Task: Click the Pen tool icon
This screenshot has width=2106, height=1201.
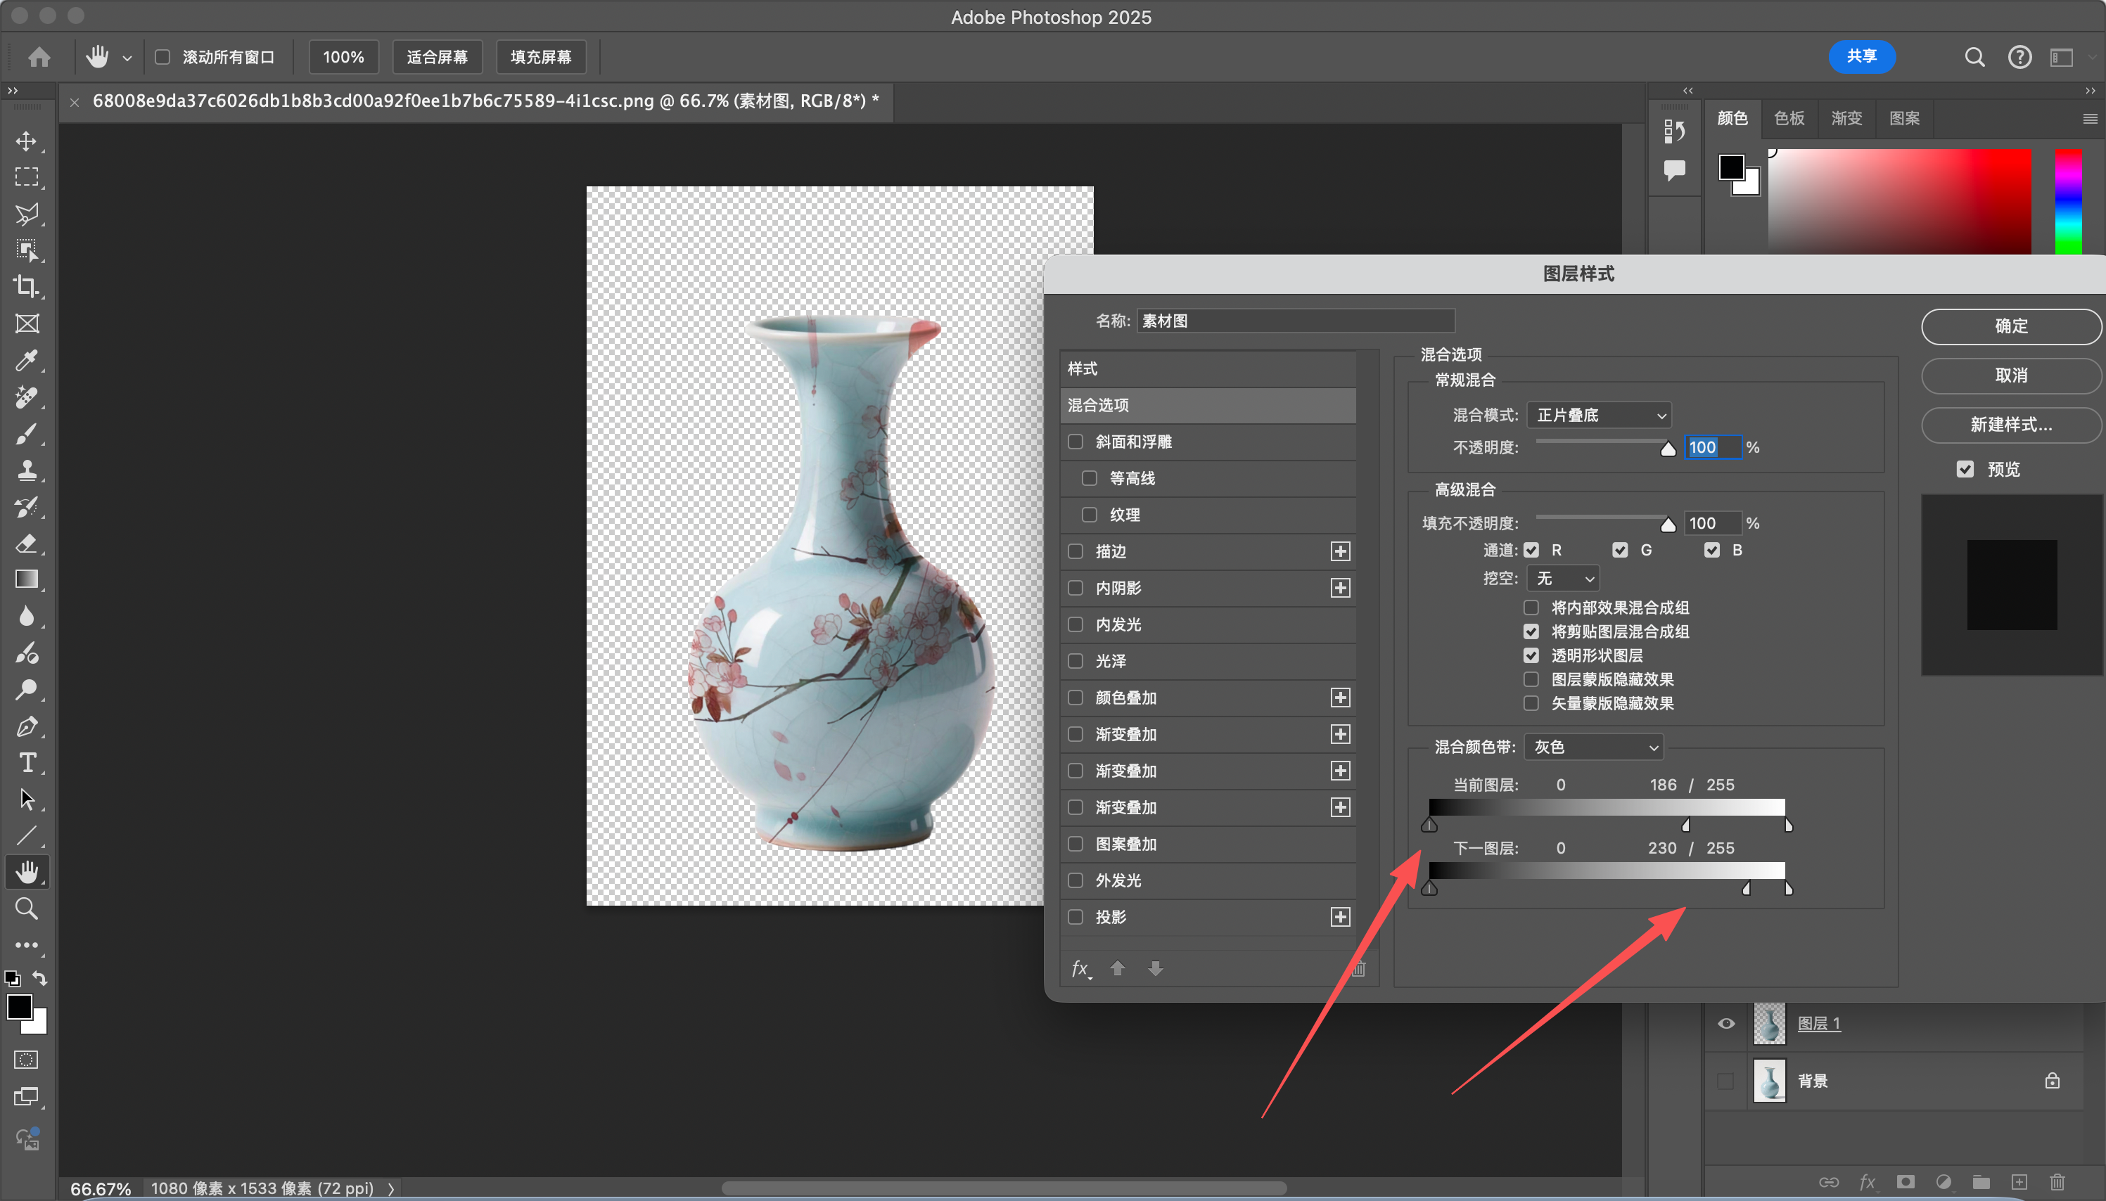Action: click(x=27, y=726)
